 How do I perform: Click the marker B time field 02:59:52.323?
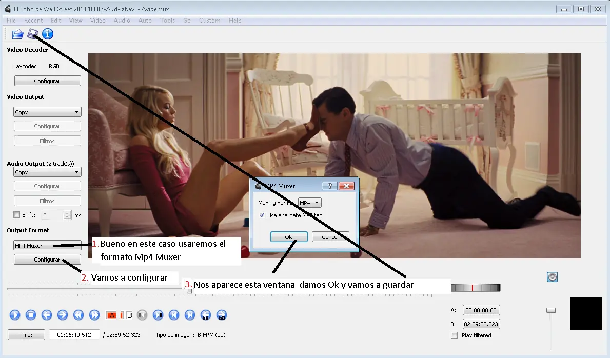click(481, 324)
